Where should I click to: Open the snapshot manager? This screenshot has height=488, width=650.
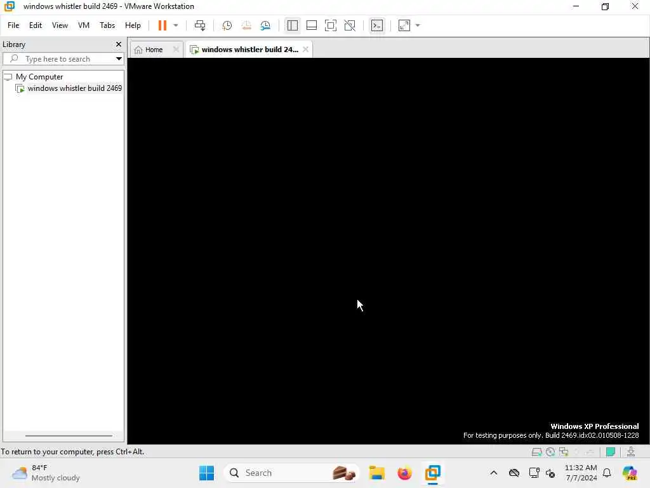coord(265,25)
